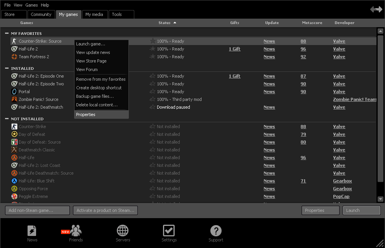The image size is (385, 248).
Task: Toggle favorite star for Half-Life 2: Deathmatch
Action: tap(153, 107)
